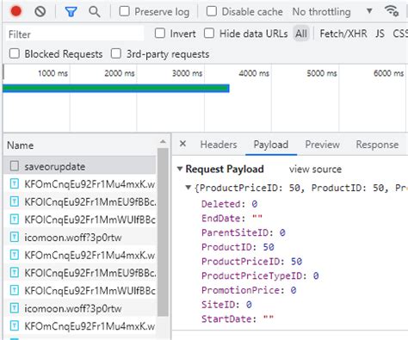408x340 pixels.
Task: Enable Blocked Requests checkbox
Action: pyautogui.click(x=15, y=53)
